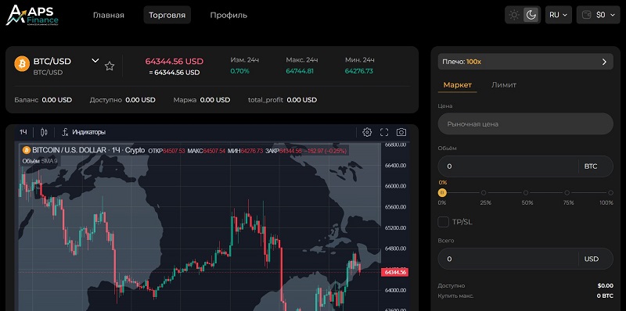The image size is (626, 311).
Task: Click the Рыночная цена price field
Action: pos(525,124)
